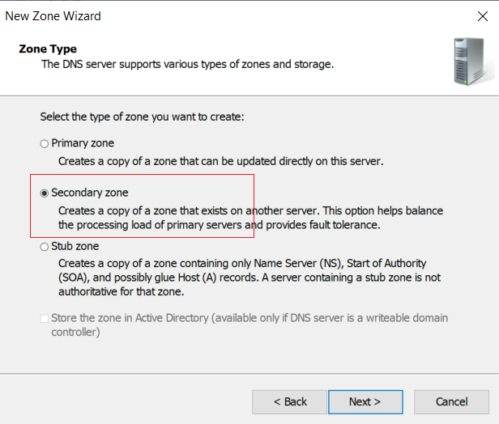Screen dimensions: 499x424
Task: Go to the next wizard page
Action: (x=365, y=402)
